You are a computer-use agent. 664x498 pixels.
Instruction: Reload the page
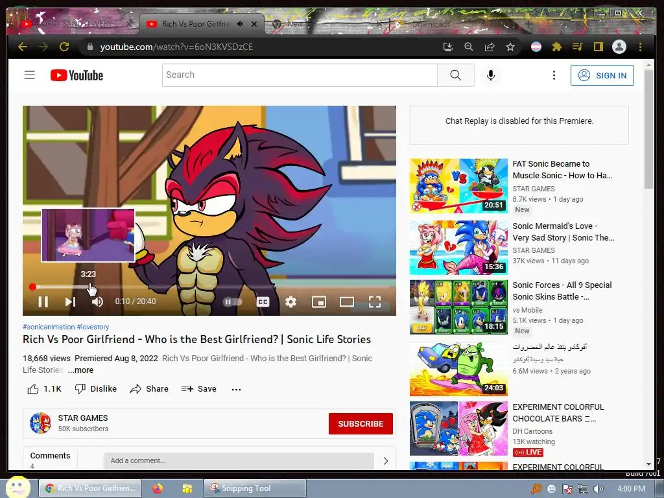(x=64, y=47)
